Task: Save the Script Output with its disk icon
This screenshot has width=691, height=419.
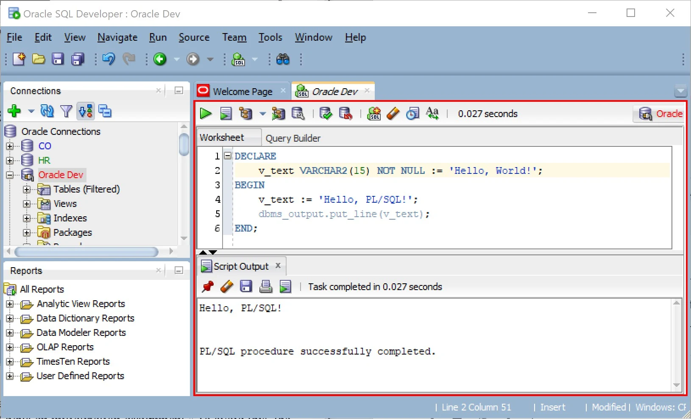Action: pyautogui.click(x=246, y=287)
